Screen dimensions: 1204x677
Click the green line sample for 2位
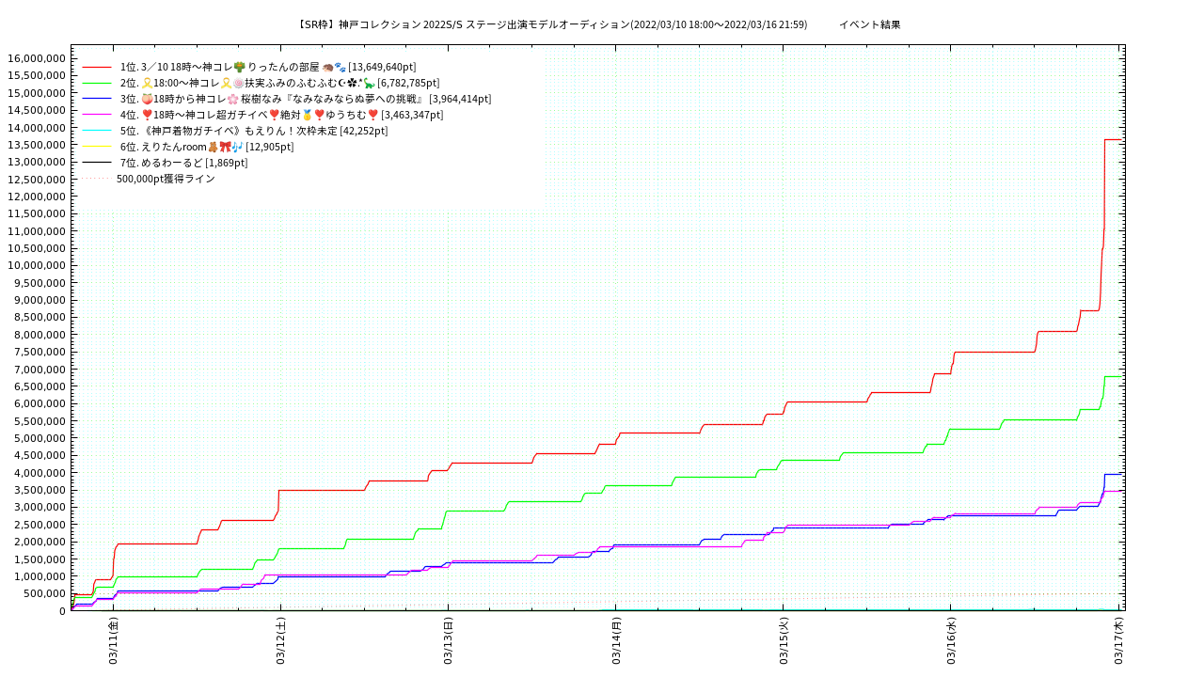[97, 83]
